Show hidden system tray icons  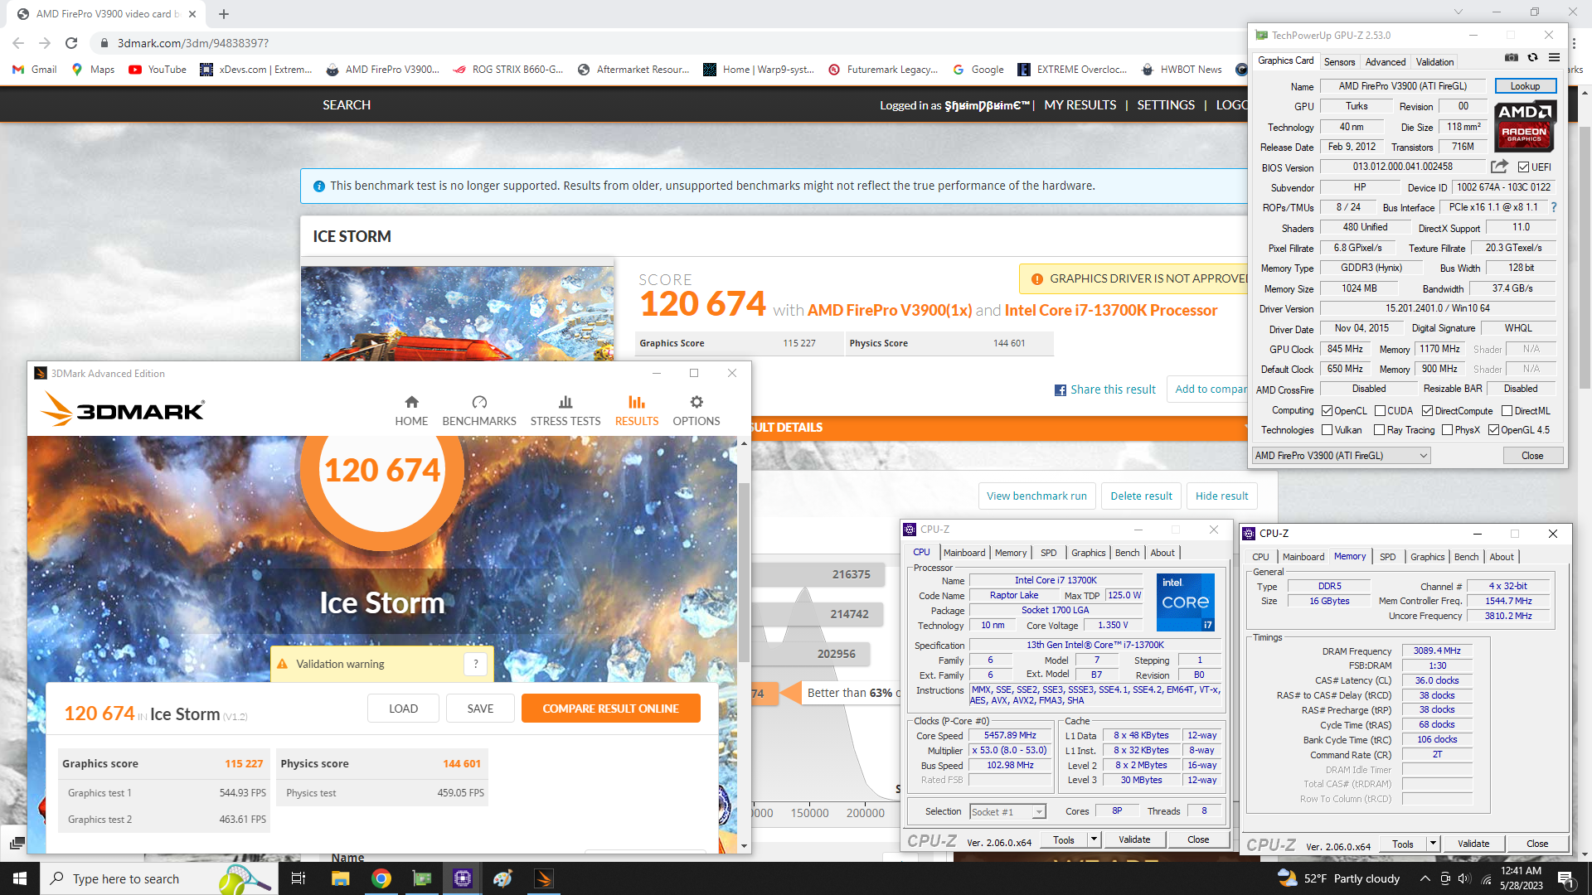1425,878
